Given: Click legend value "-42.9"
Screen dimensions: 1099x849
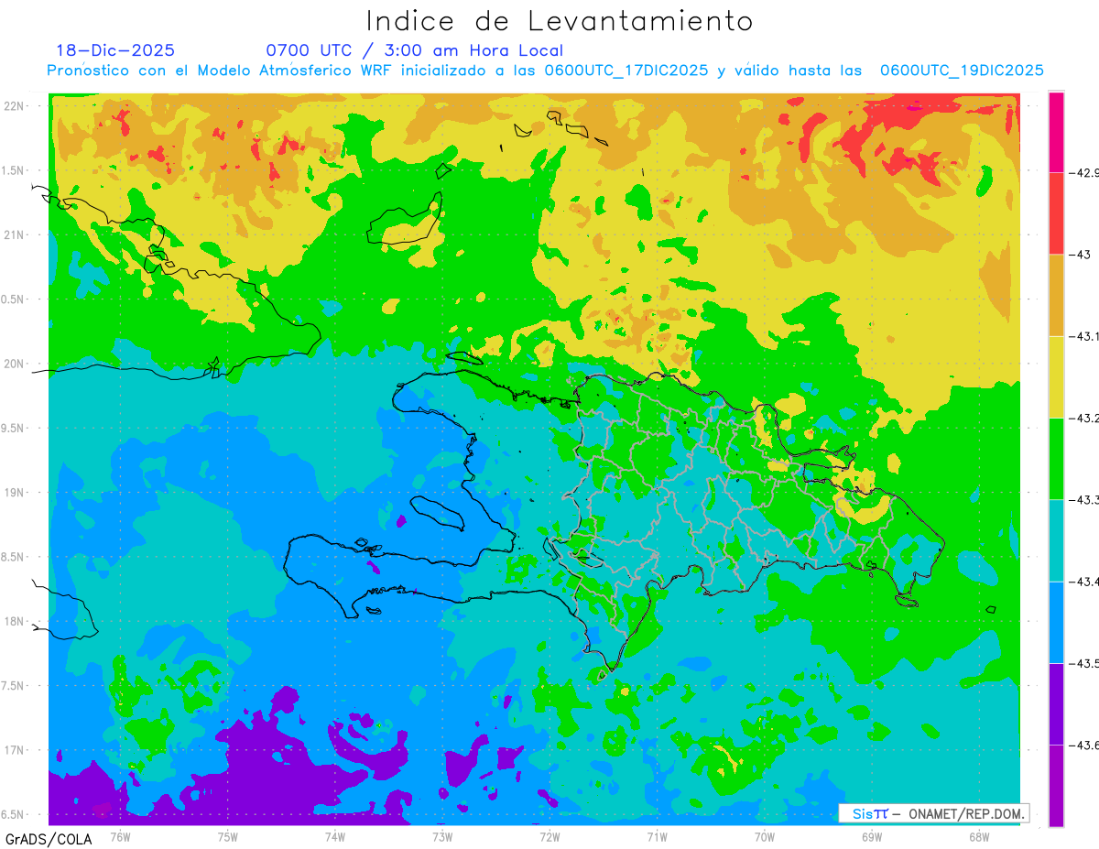Looking at the screenshot, I should coord(1083,172).
